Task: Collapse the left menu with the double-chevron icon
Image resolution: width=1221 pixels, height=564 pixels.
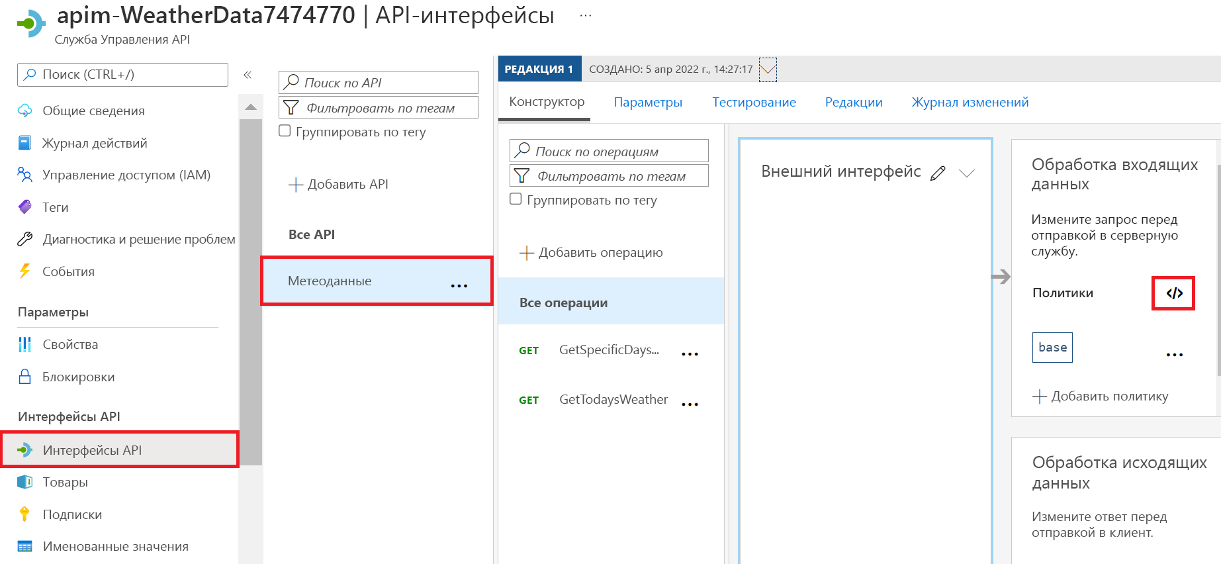Action: (x=248, y=75)
